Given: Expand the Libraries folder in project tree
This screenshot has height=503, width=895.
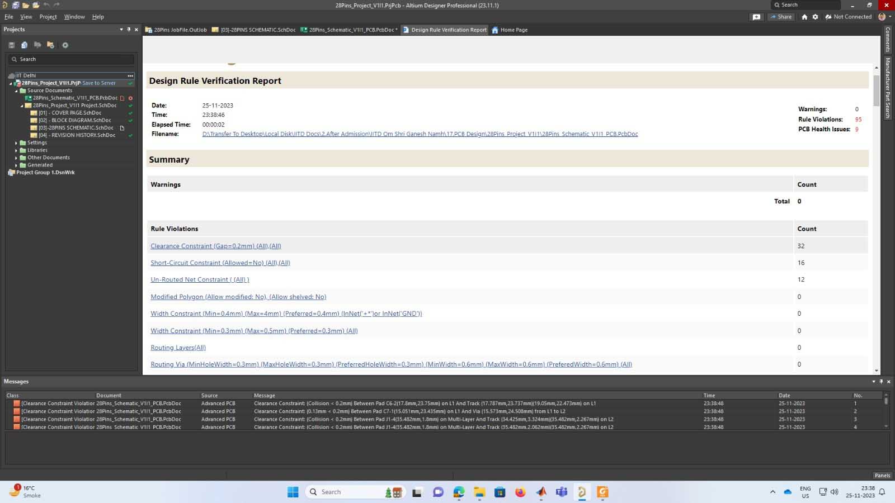Looking at the screenshot, I should pyautogui.click(x=16, y=150).
